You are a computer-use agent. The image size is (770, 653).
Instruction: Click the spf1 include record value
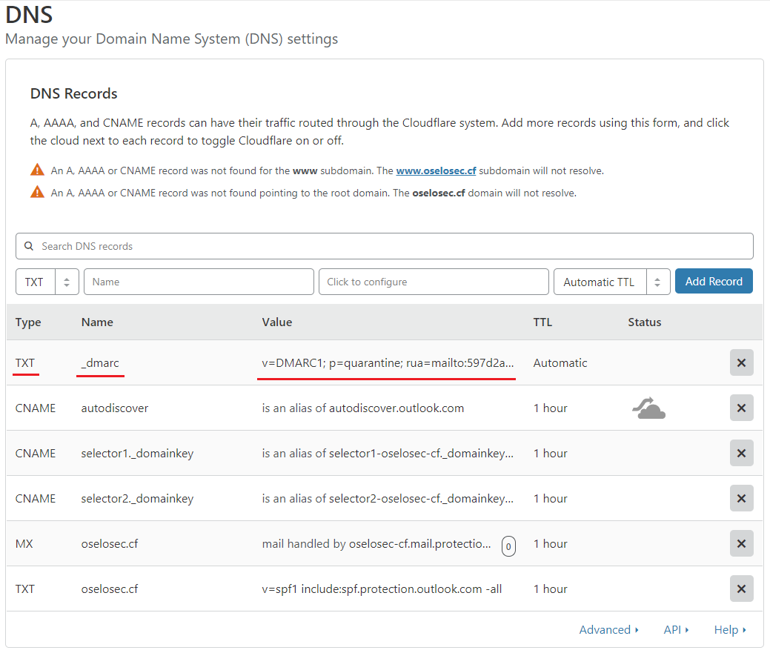[x=382, y=589]
